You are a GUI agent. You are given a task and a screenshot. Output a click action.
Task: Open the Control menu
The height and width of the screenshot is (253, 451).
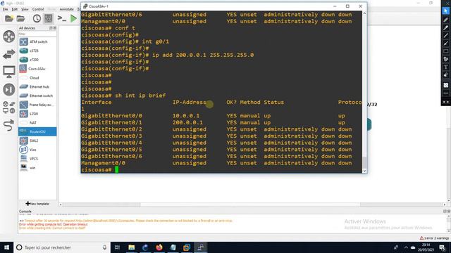[x=38, y=9]
